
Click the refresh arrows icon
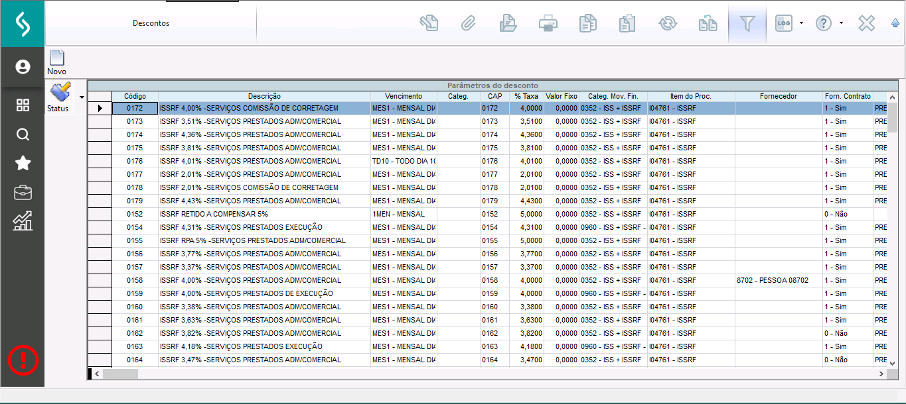coord(667,24)
